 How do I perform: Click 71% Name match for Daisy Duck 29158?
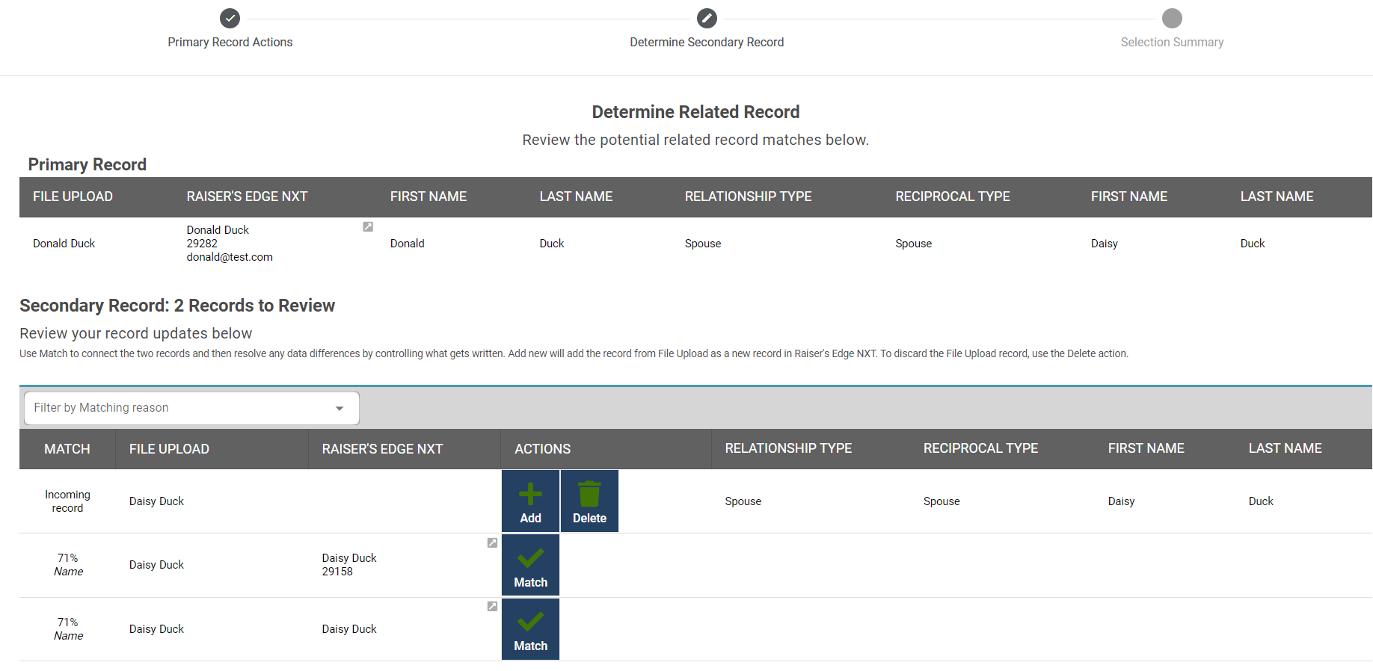pos(68,565)
